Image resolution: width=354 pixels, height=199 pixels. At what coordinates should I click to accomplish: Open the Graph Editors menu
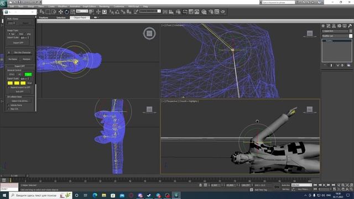89,7
